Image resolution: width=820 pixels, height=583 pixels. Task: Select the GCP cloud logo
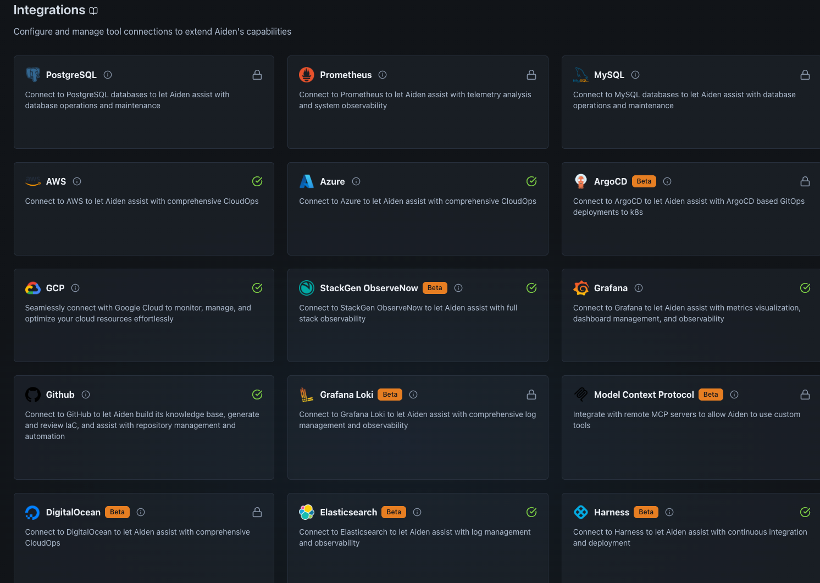pos(32,288)
